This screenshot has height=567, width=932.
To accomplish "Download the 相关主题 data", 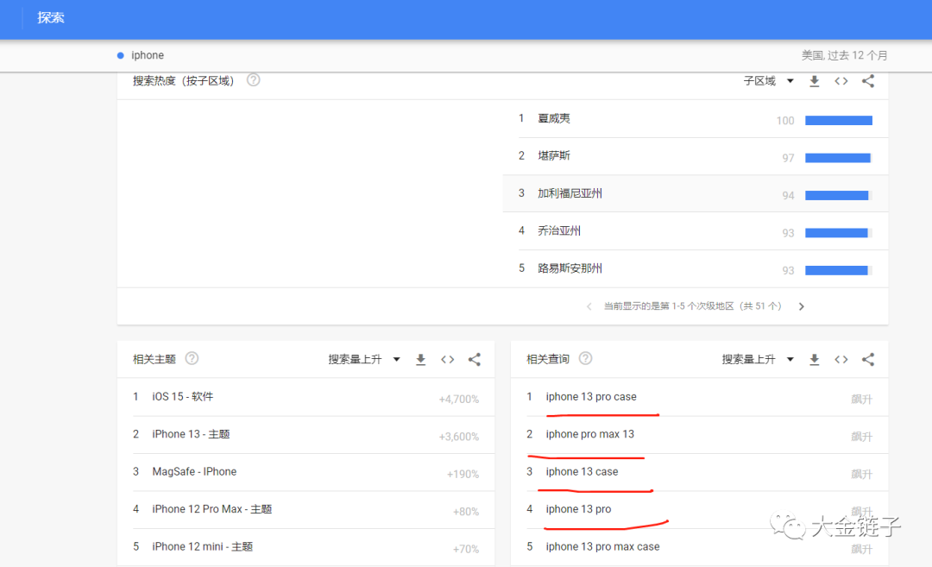I will click(420, 360).
